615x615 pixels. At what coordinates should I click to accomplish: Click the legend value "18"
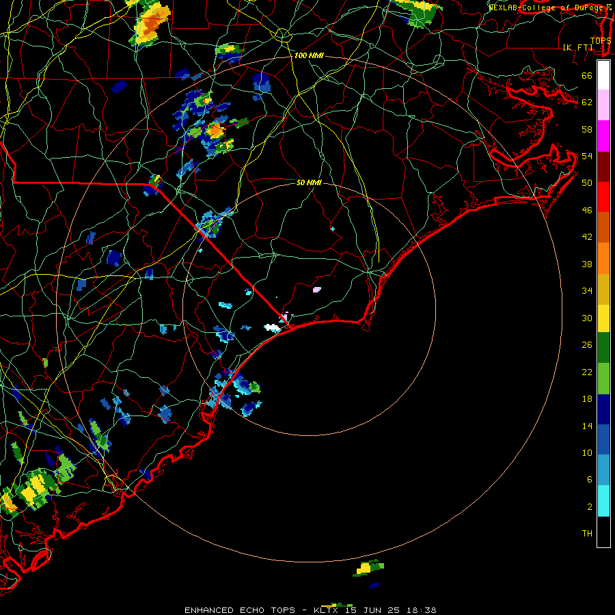coord(587,399)
